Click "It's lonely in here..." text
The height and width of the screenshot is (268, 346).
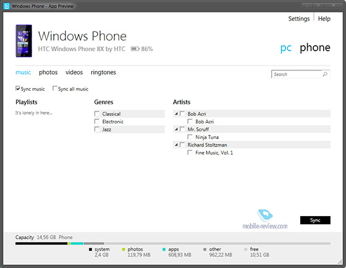pyautogui.click(x=34, y=113)
